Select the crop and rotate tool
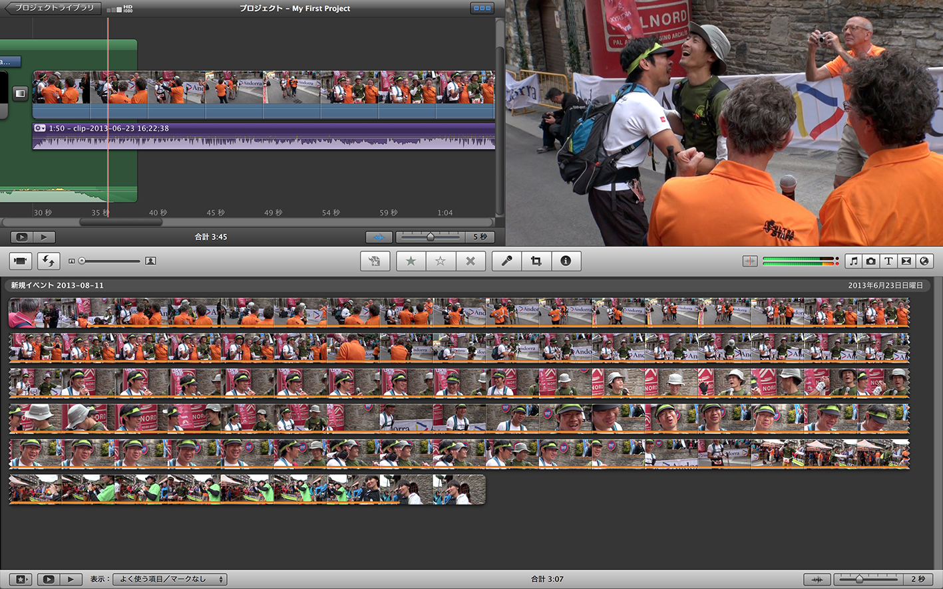Screen dimensions: 943x589 [x=536, y=261]
